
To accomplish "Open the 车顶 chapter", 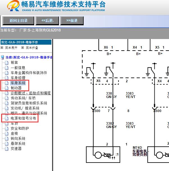I will (14, 124).
